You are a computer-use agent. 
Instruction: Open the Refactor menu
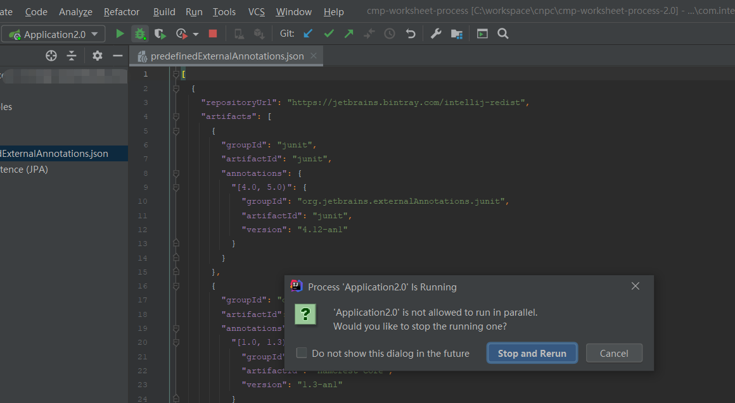tap(122, 11)
